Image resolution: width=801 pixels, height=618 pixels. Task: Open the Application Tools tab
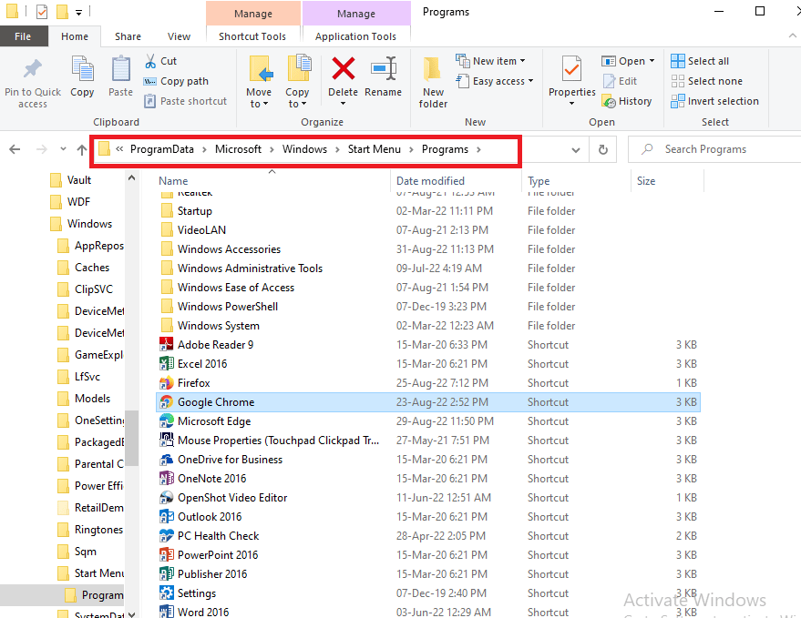pos(355,36)
